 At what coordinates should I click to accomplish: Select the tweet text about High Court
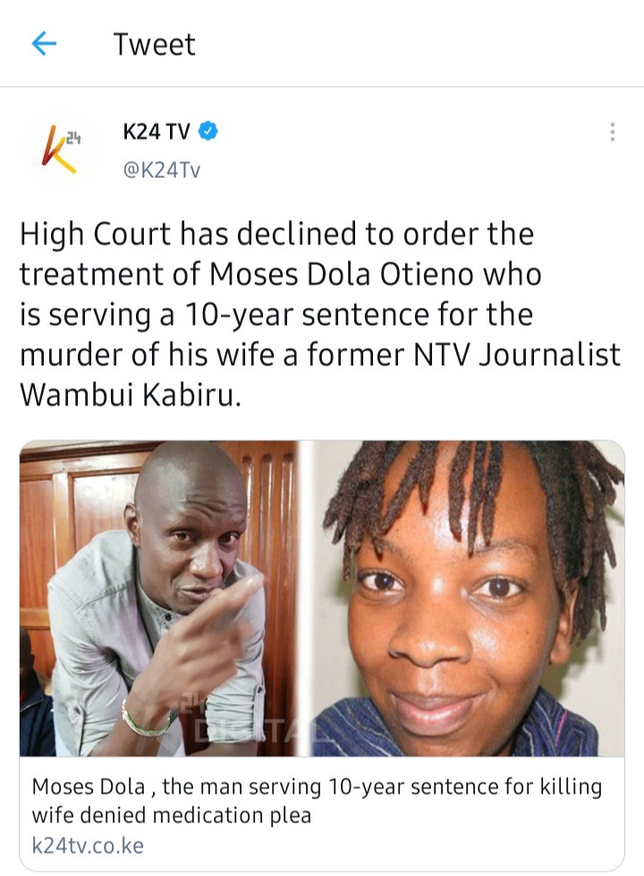[320, 315]
